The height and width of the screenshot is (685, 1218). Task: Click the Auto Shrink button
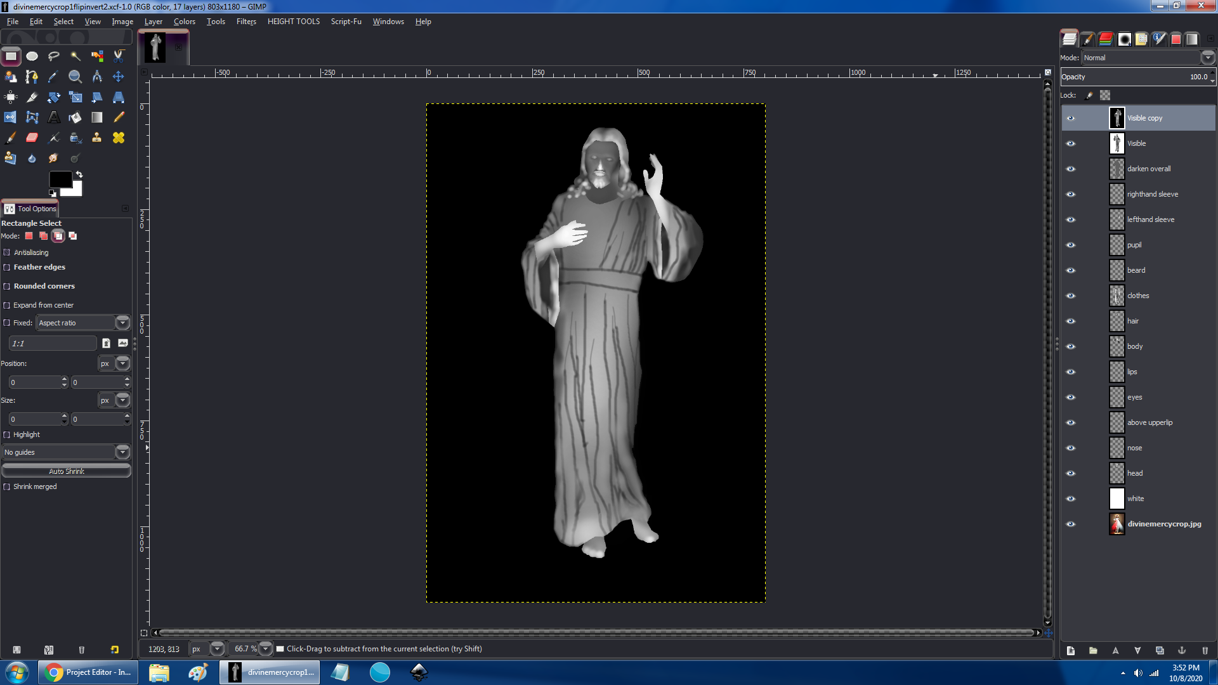[66, 471]
